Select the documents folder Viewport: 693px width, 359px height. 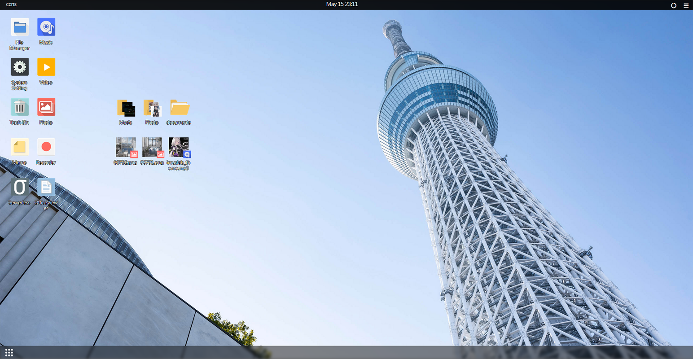click(x=179, y=109)
